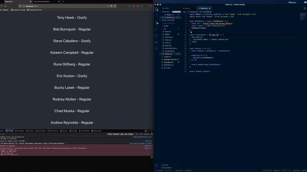The image size is (307, 172).
Task: Click 'Tony Hawk - Goofy' text on page
Action: tap(72, 18)
